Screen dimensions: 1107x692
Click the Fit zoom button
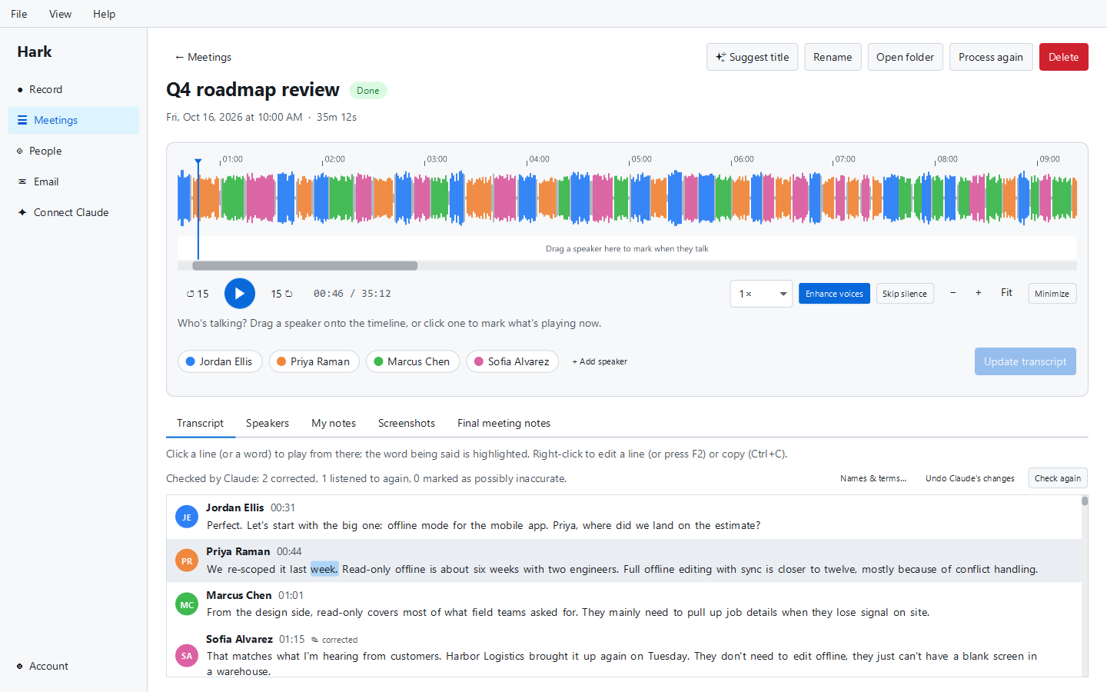point(1006,293)
